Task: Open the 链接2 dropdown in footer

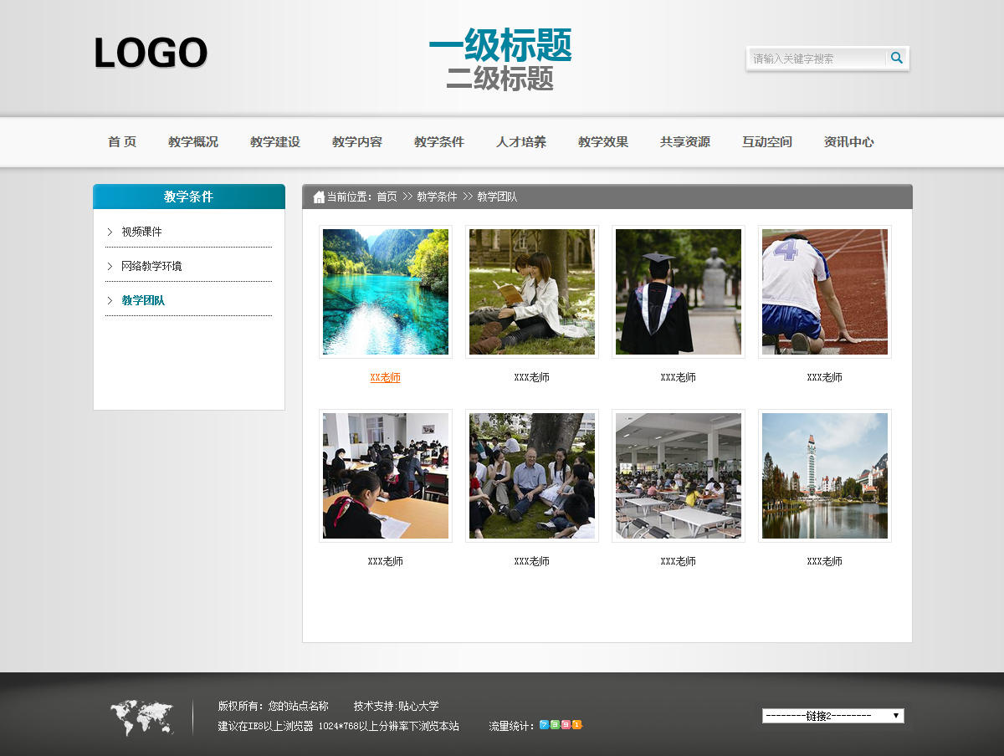Action: [x=832, y=716]
